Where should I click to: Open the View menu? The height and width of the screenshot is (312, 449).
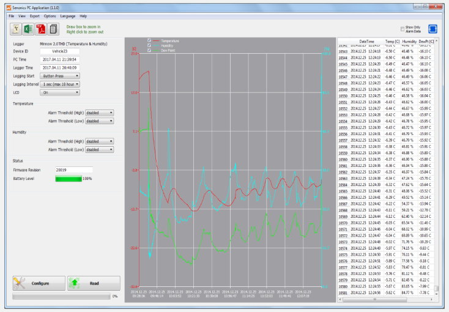22,16
